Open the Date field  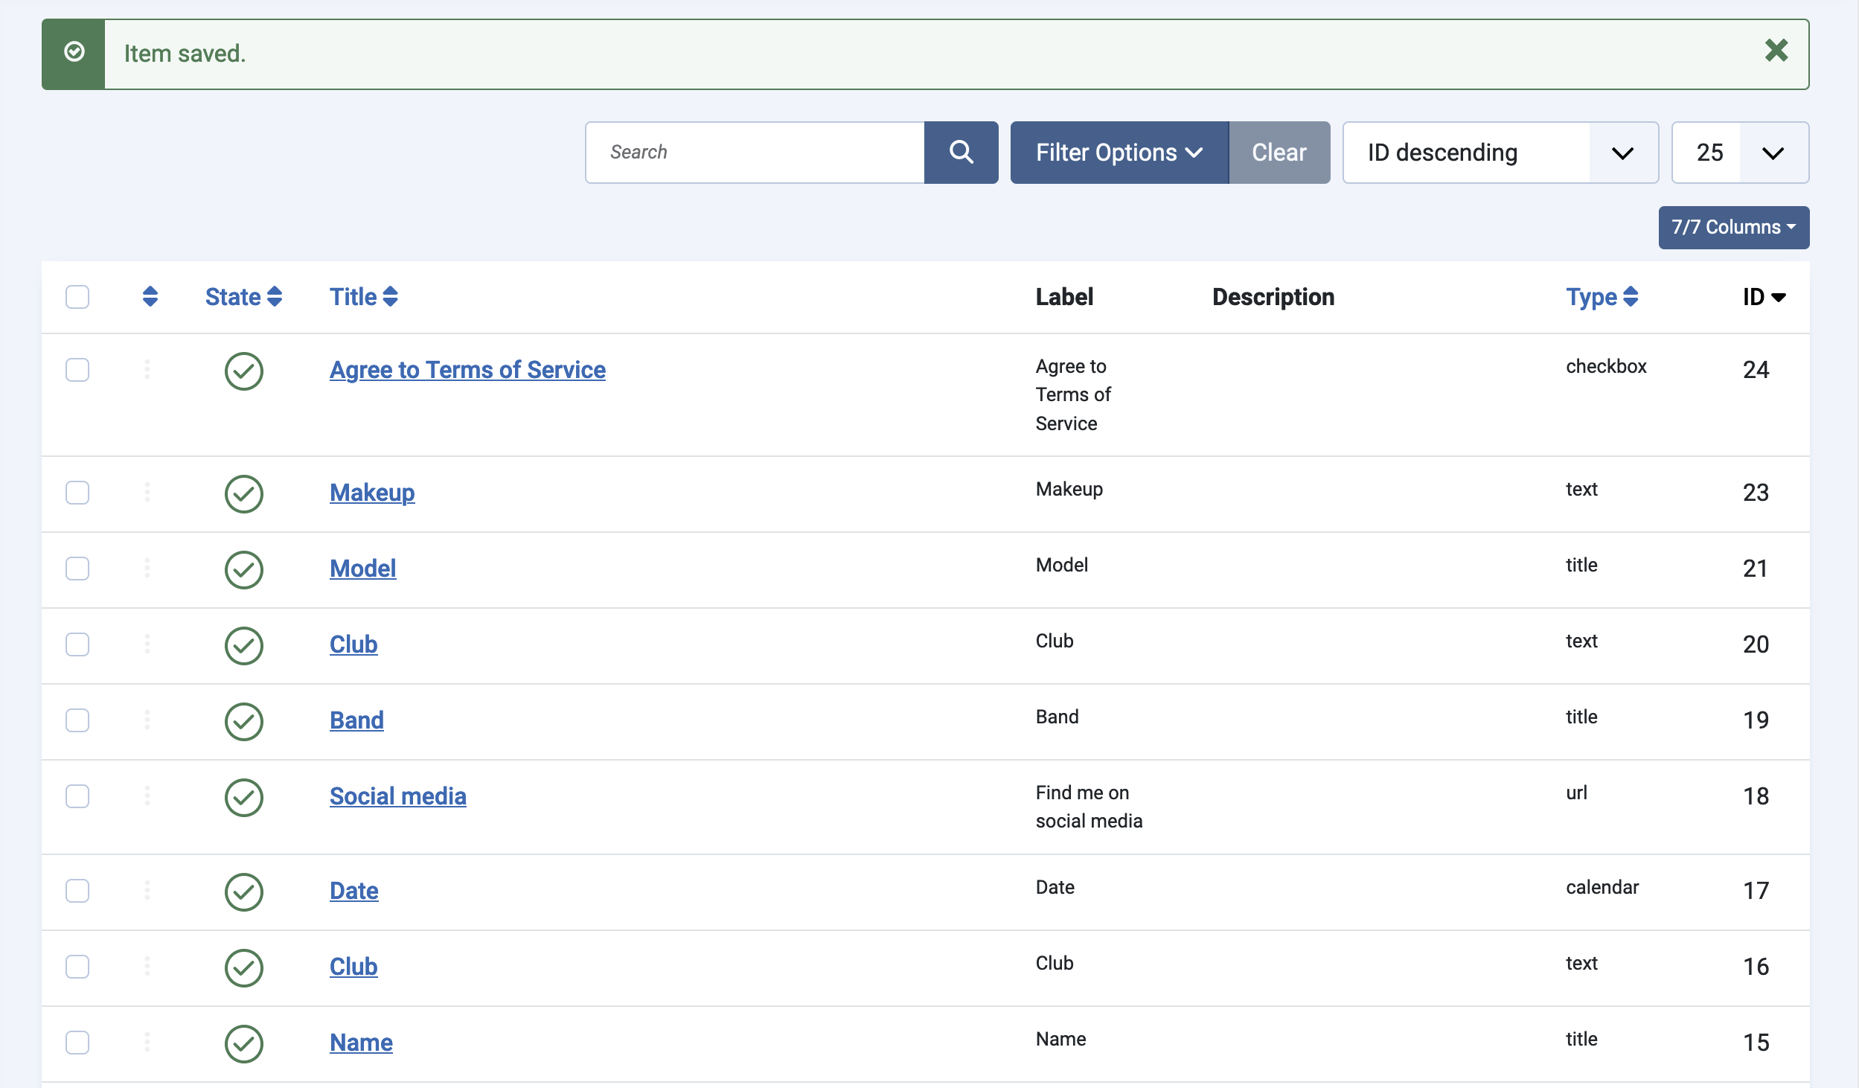[x=353, y=891]
